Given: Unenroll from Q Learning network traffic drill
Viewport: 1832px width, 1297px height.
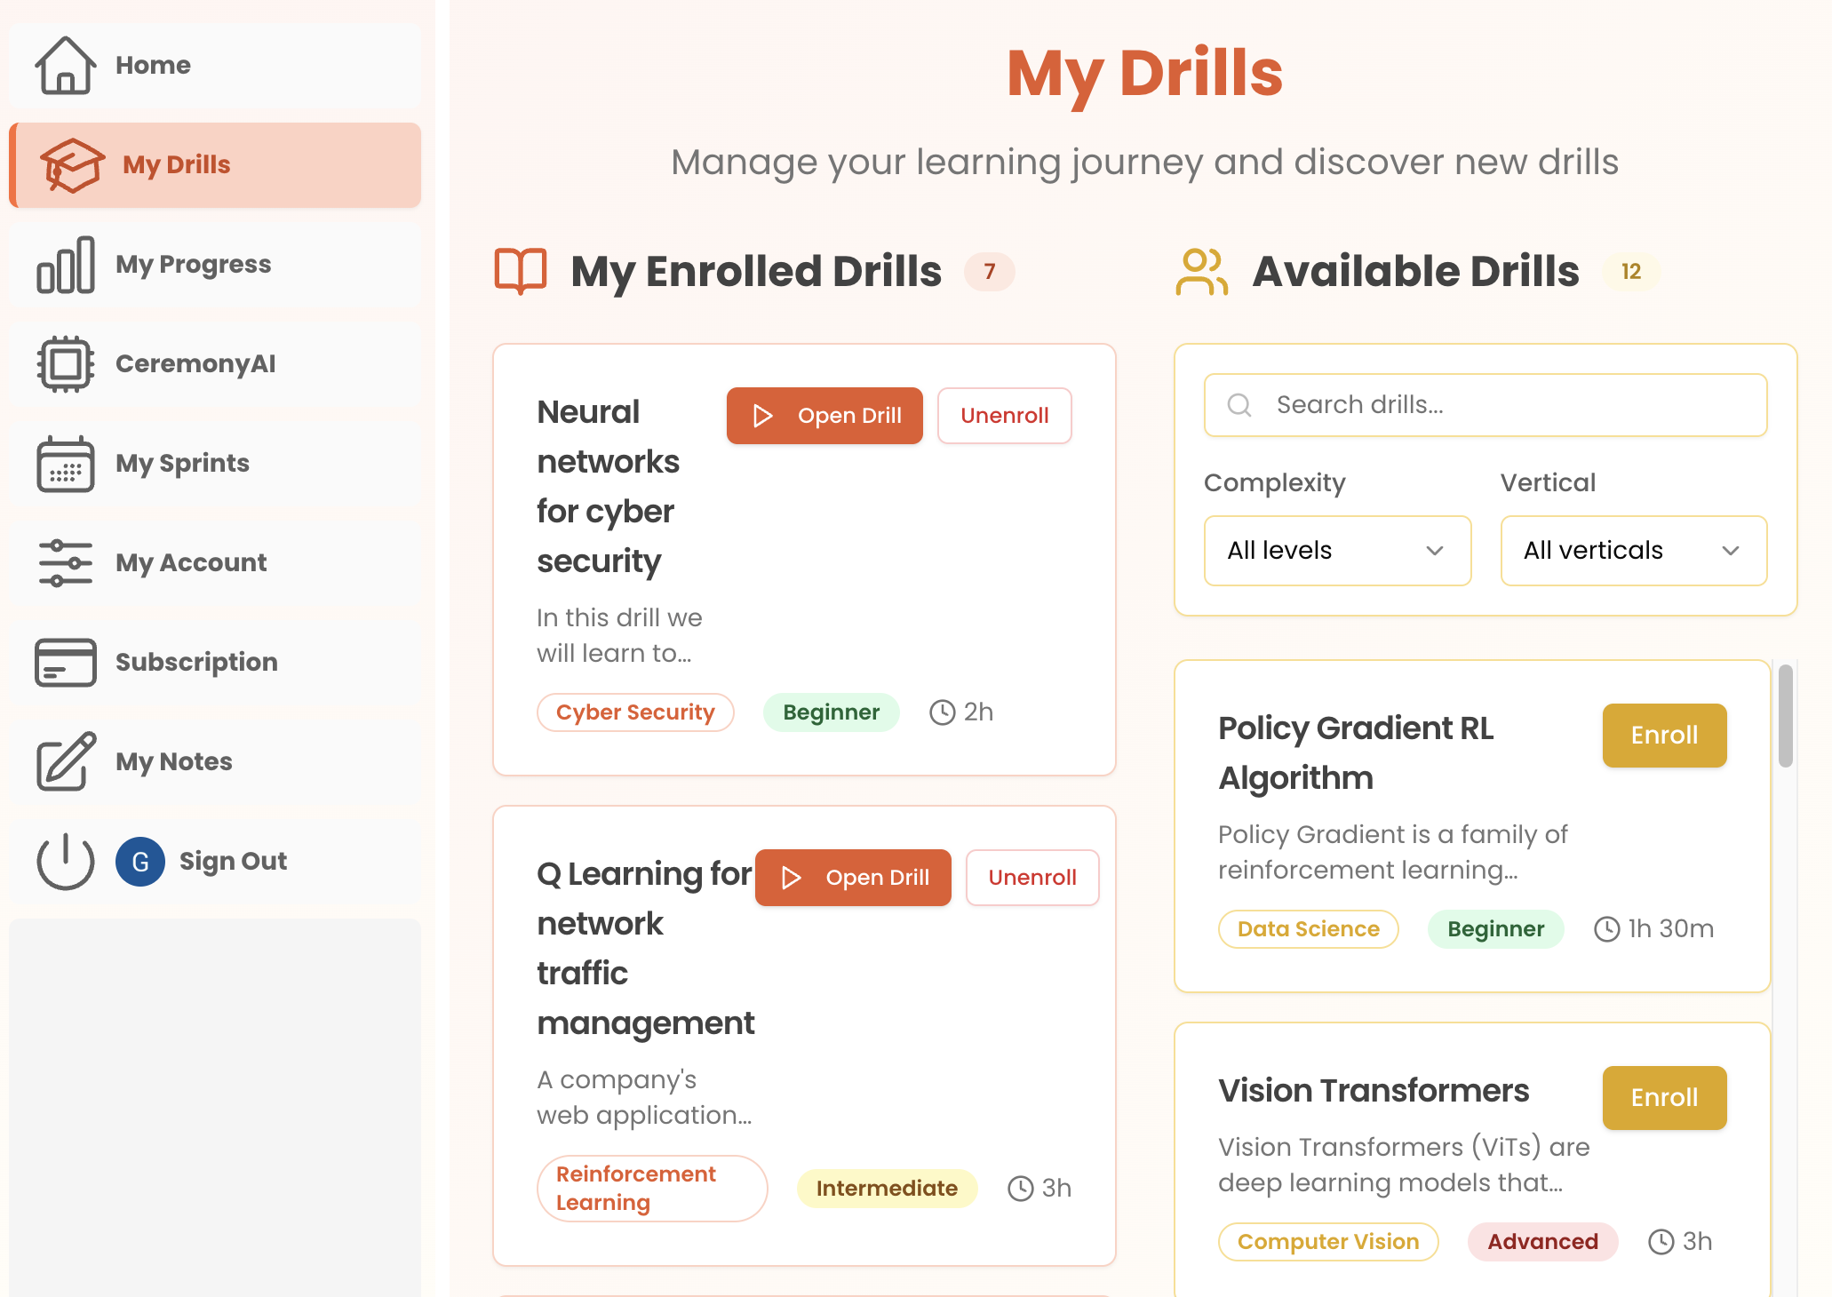Looking at the screenshot, I should click(1031, 878).
